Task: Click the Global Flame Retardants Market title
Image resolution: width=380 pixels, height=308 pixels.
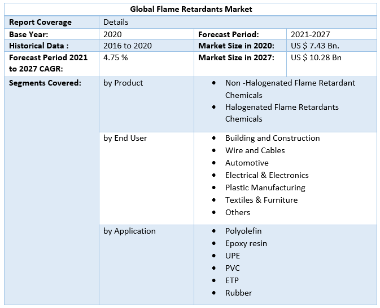Action: click(191, 9)
